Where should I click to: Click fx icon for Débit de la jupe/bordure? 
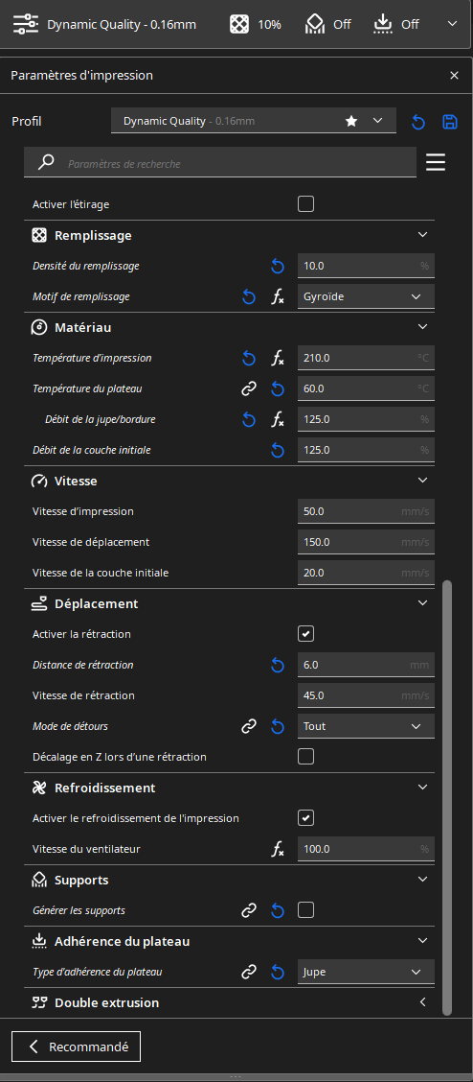278,419
